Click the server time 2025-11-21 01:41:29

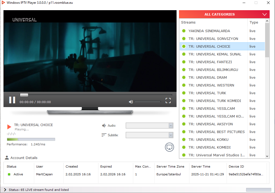[x=208, y=174]
